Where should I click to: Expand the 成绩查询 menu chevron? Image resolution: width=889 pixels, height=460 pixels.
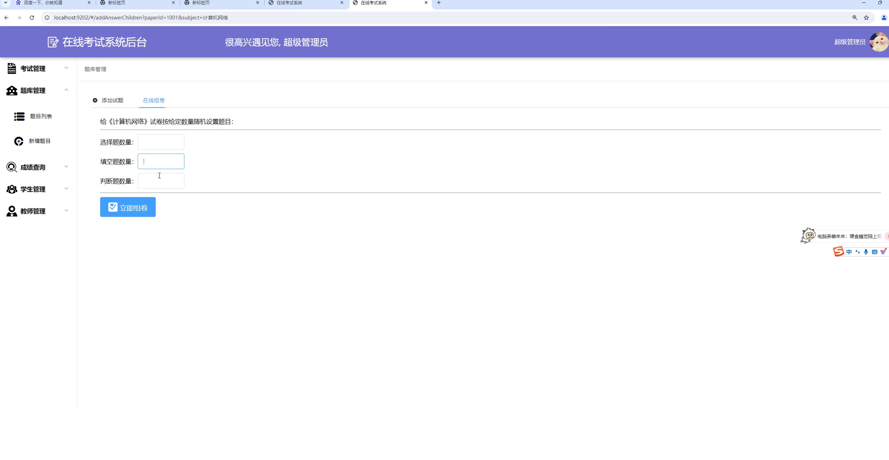66,167
